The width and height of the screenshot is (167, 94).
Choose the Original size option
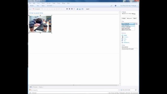click(128, 30)
